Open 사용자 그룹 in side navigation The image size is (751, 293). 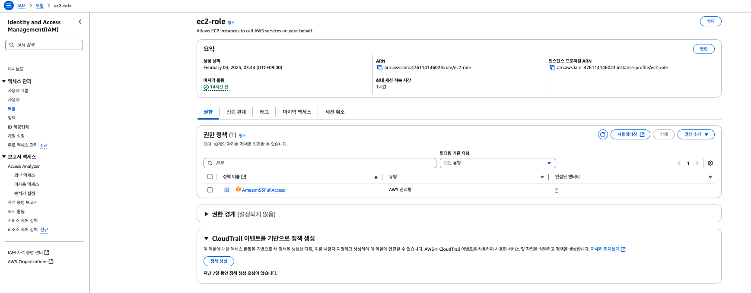[18, 91]
